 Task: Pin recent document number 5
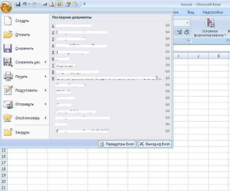click(167, 52)
